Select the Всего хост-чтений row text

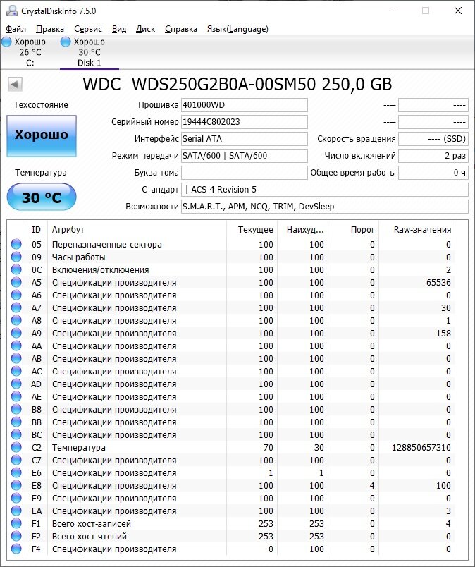90,536
